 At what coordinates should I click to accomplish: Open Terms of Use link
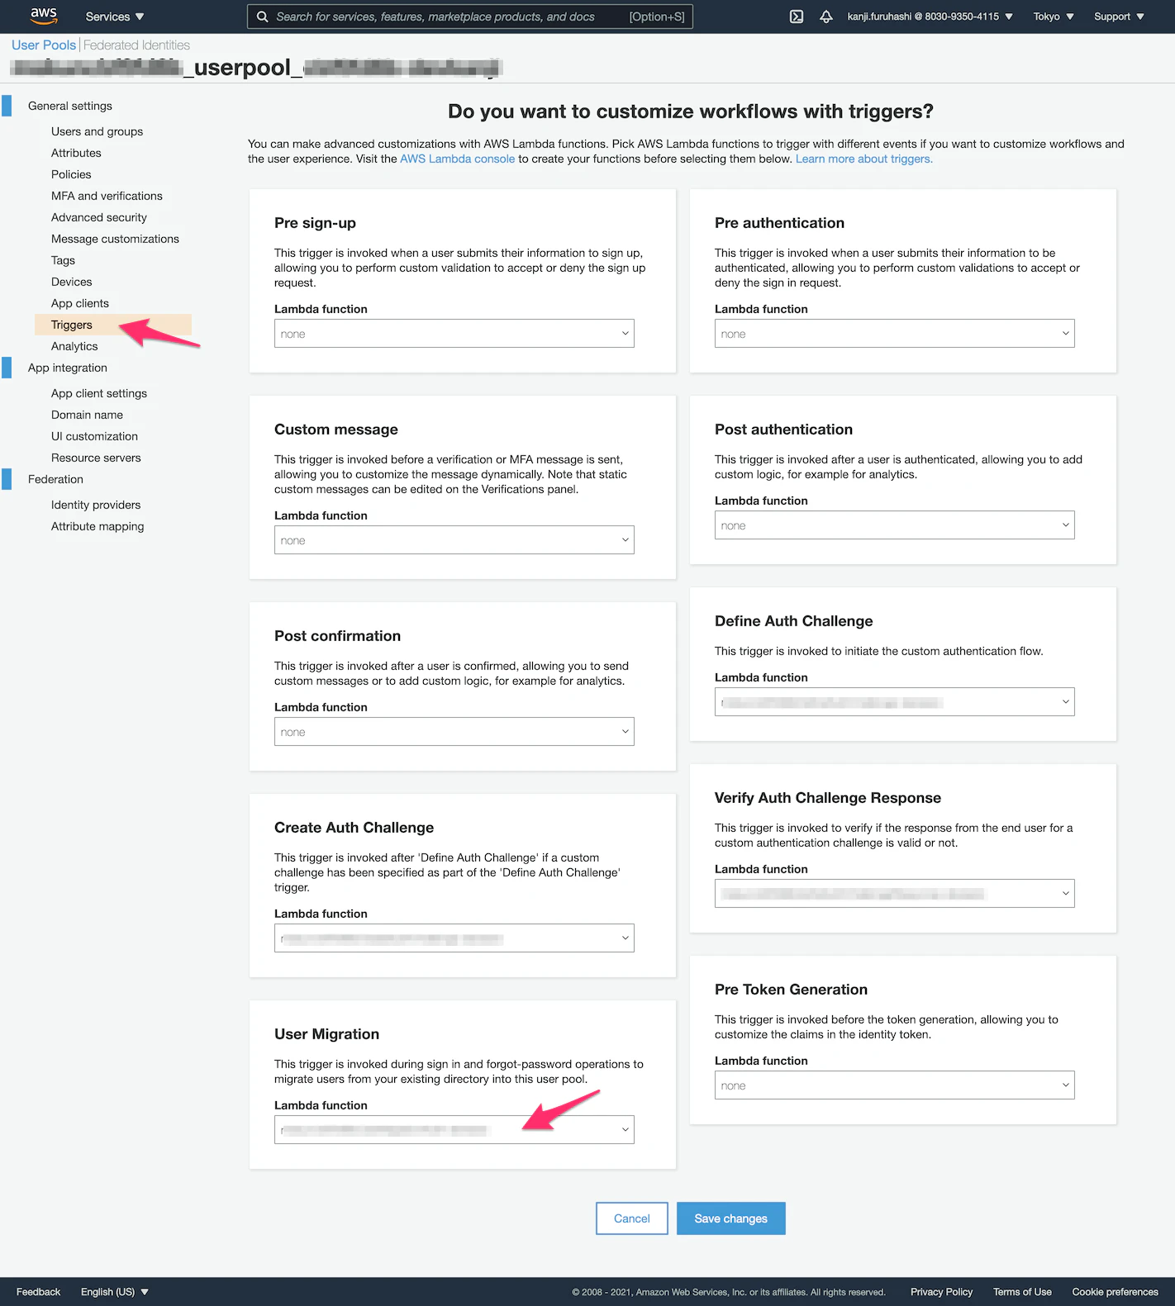point(1022,1292)
